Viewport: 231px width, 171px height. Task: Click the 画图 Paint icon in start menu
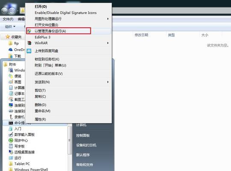(x=11, y=82)
